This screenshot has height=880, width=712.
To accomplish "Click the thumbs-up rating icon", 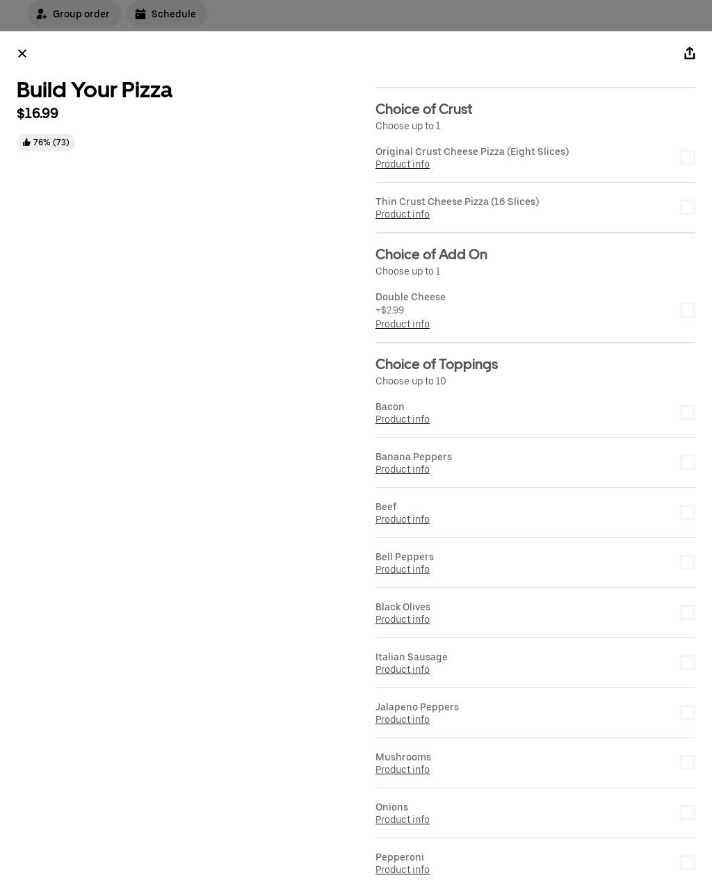I will point(26,142).
